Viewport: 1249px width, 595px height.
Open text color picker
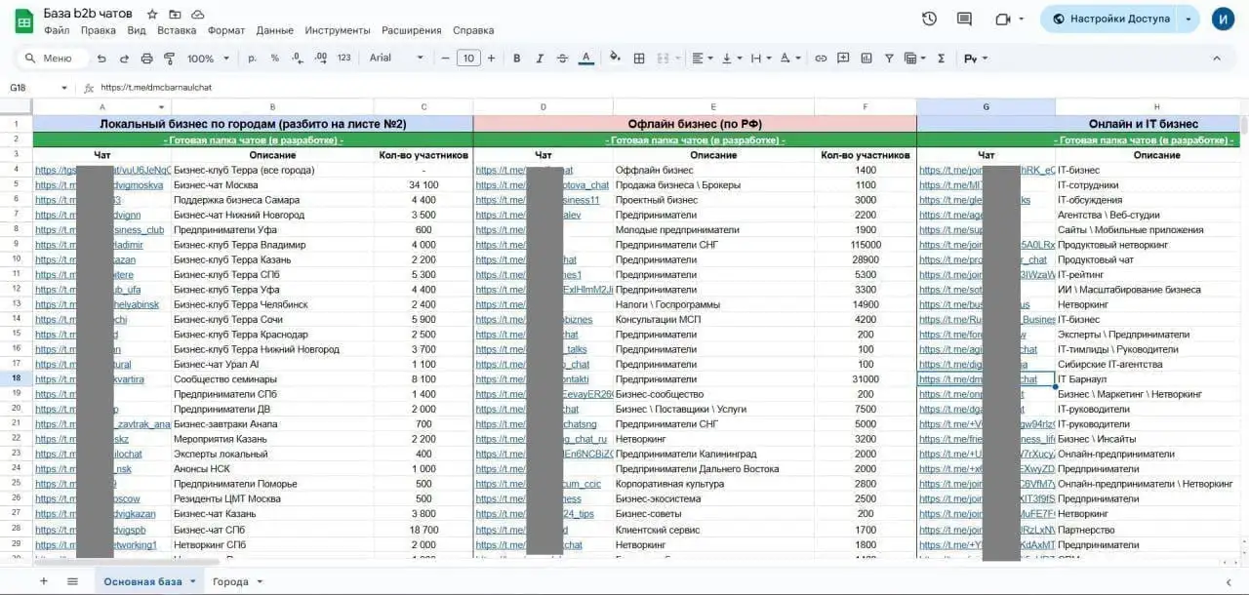click(586, 59)
